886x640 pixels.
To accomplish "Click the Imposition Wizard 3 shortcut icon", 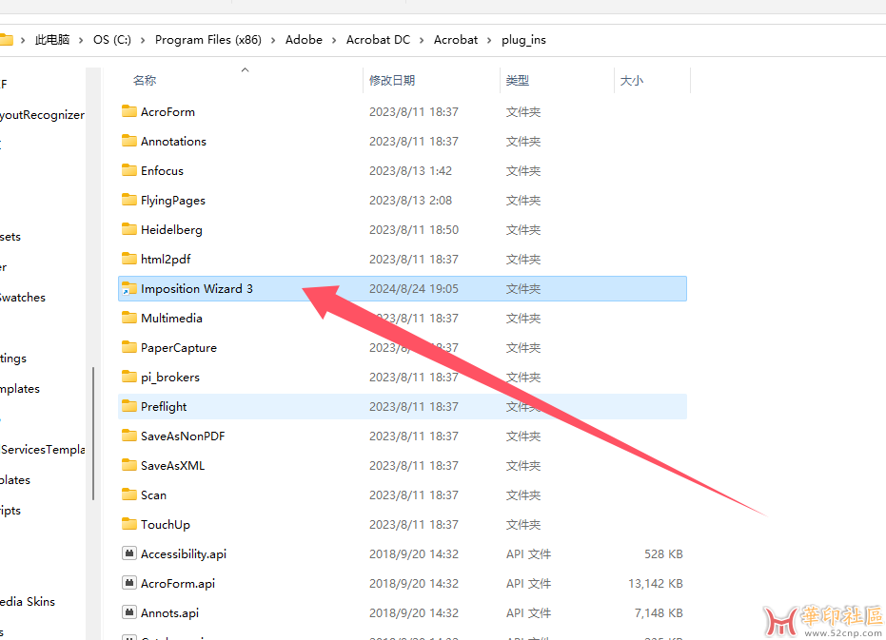I will [129, 288].
